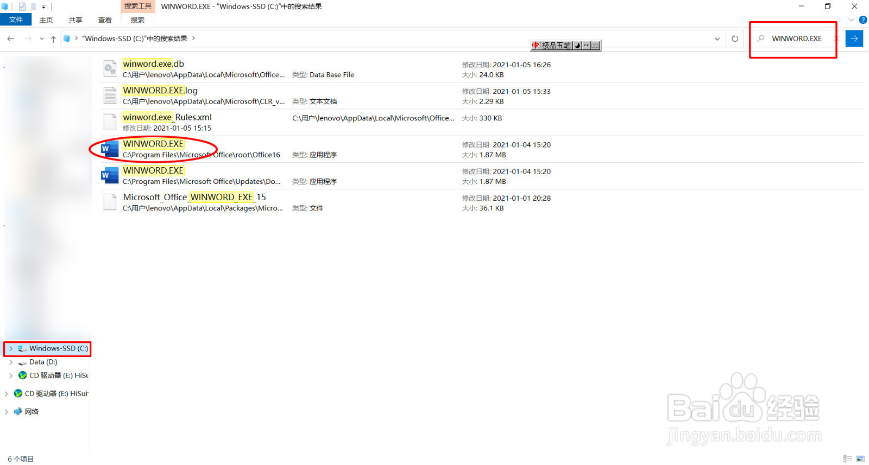This screenshot has height=465, width=869.
Task: Select the top-level CD 驱动器 (E:) HiSui item
Action: [x=56, y=393]
